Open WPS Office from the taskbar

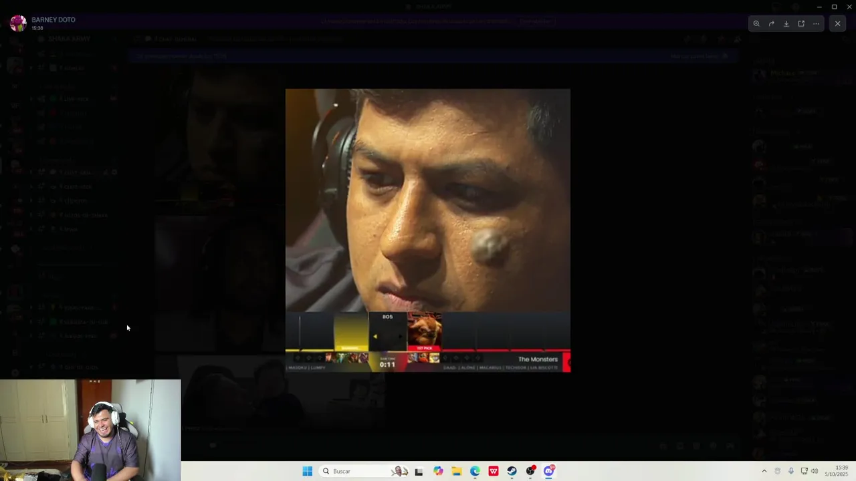(494, 471)
